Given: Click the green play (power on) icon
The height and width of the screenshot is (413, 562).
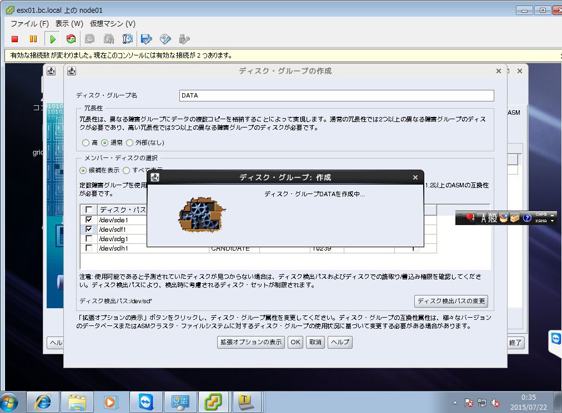Looking at the screenshot, I should (53, 39).
